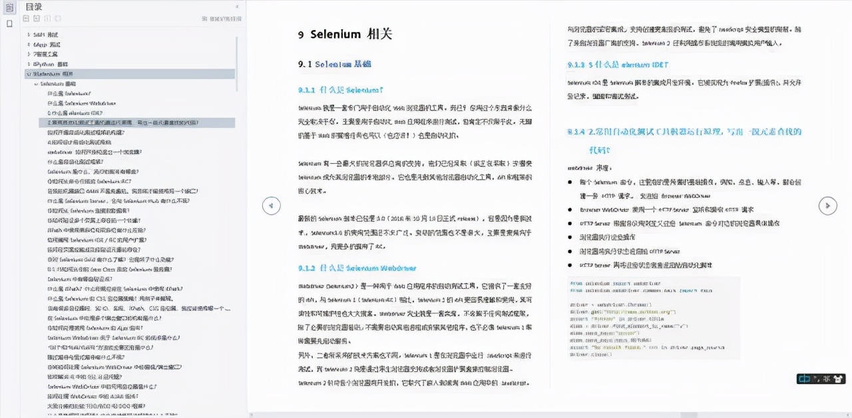
Task: Click the horizontal scrollbar under the document
Action: click(x=688, y=415)
